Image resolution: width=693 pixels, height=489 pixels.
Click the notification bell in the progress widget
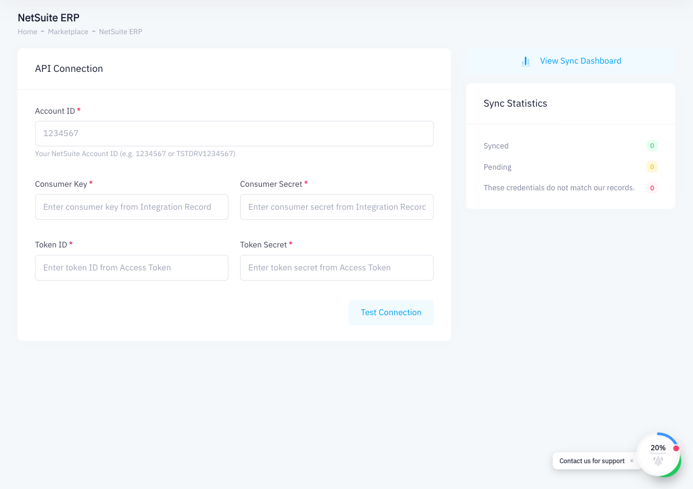tap(658, 461)
